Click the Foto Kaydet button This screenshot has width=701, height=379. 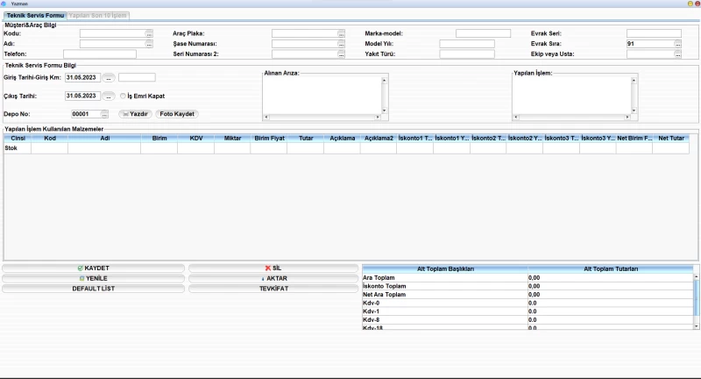tap(177, 114)
